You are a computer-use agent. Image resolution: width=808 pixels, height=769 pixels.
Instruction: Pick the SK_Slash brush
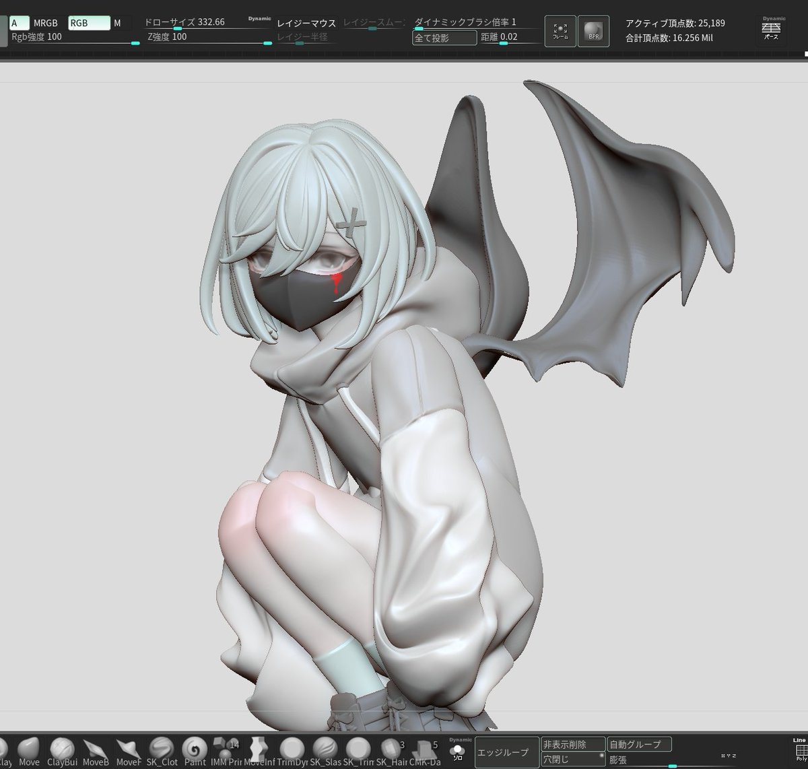click(325, 751)
